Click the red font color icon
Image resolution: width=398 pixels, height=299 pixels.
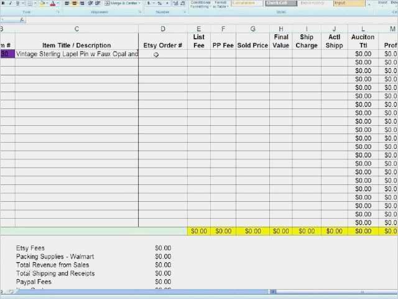click(52, 4)
